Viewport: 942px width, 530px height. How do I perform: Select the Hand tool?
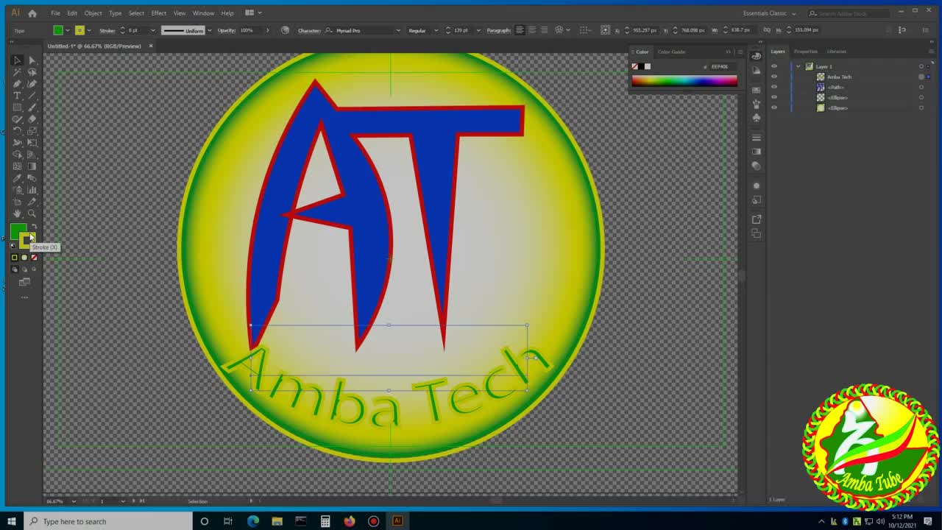click(17, 213)
